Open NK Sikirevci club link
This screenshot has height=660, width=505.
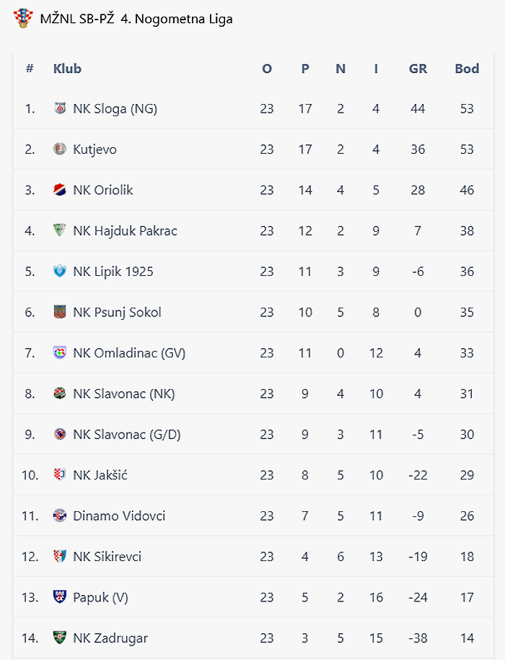[x=107, y=557]
